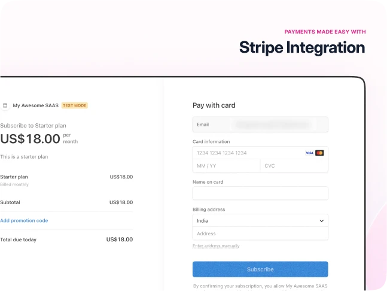Viewport: 387px width, 291px height.
Task: Click the merchant store icon
Action: (x=5, y=105)
